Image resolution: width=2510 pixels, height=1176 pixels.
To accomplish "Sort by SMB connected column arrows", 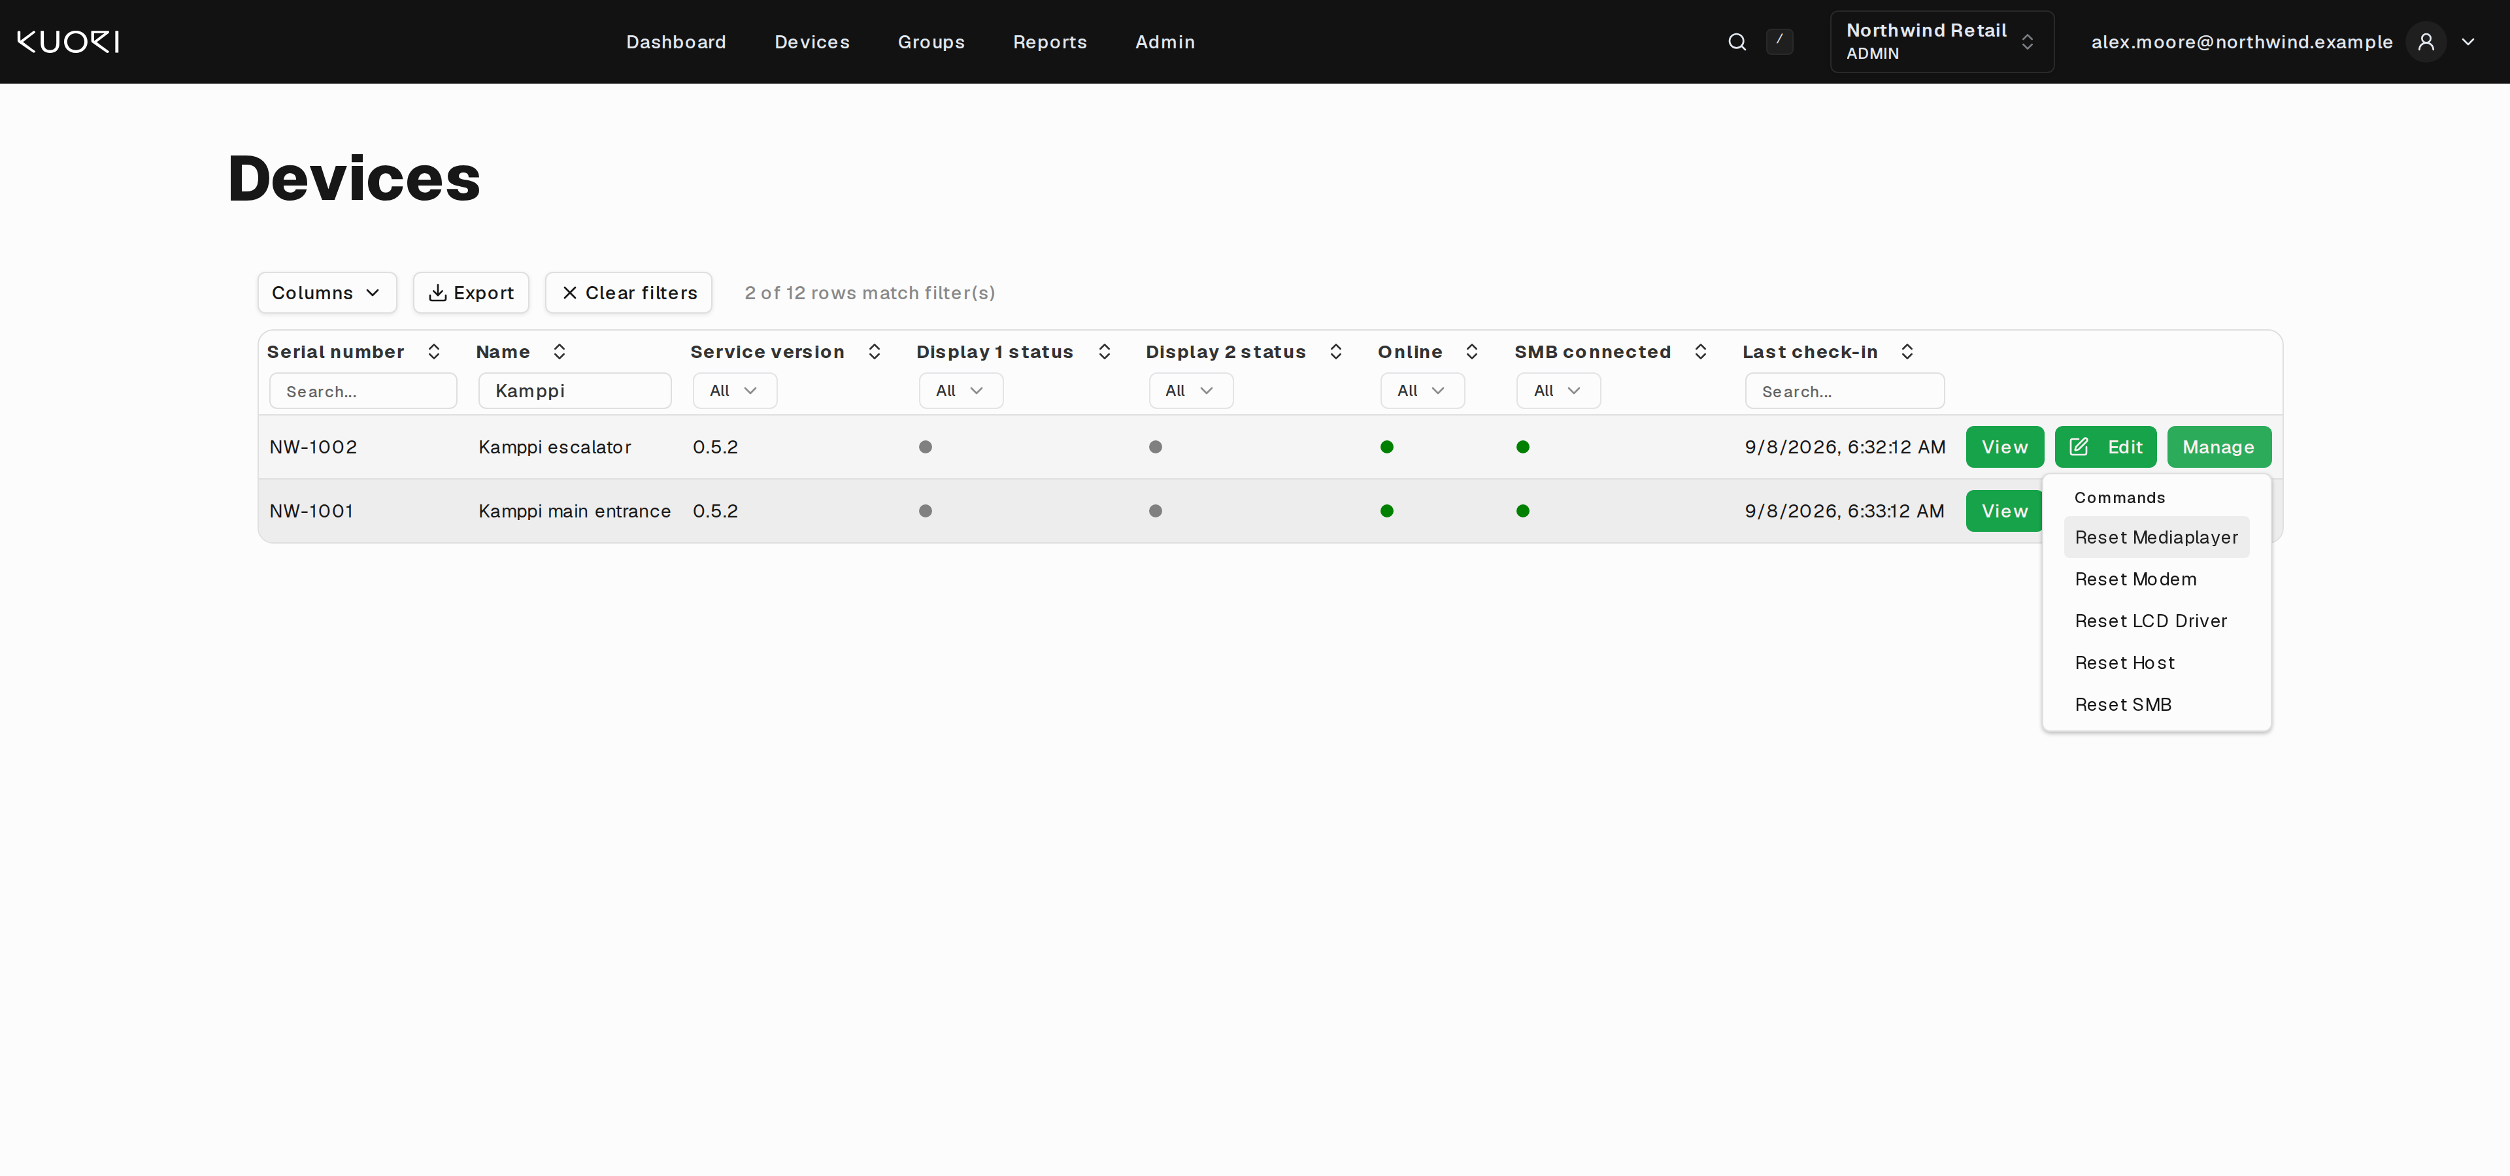I will (1700, 352).
